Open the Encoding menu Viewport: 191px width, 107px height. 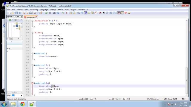click(34, 10)
